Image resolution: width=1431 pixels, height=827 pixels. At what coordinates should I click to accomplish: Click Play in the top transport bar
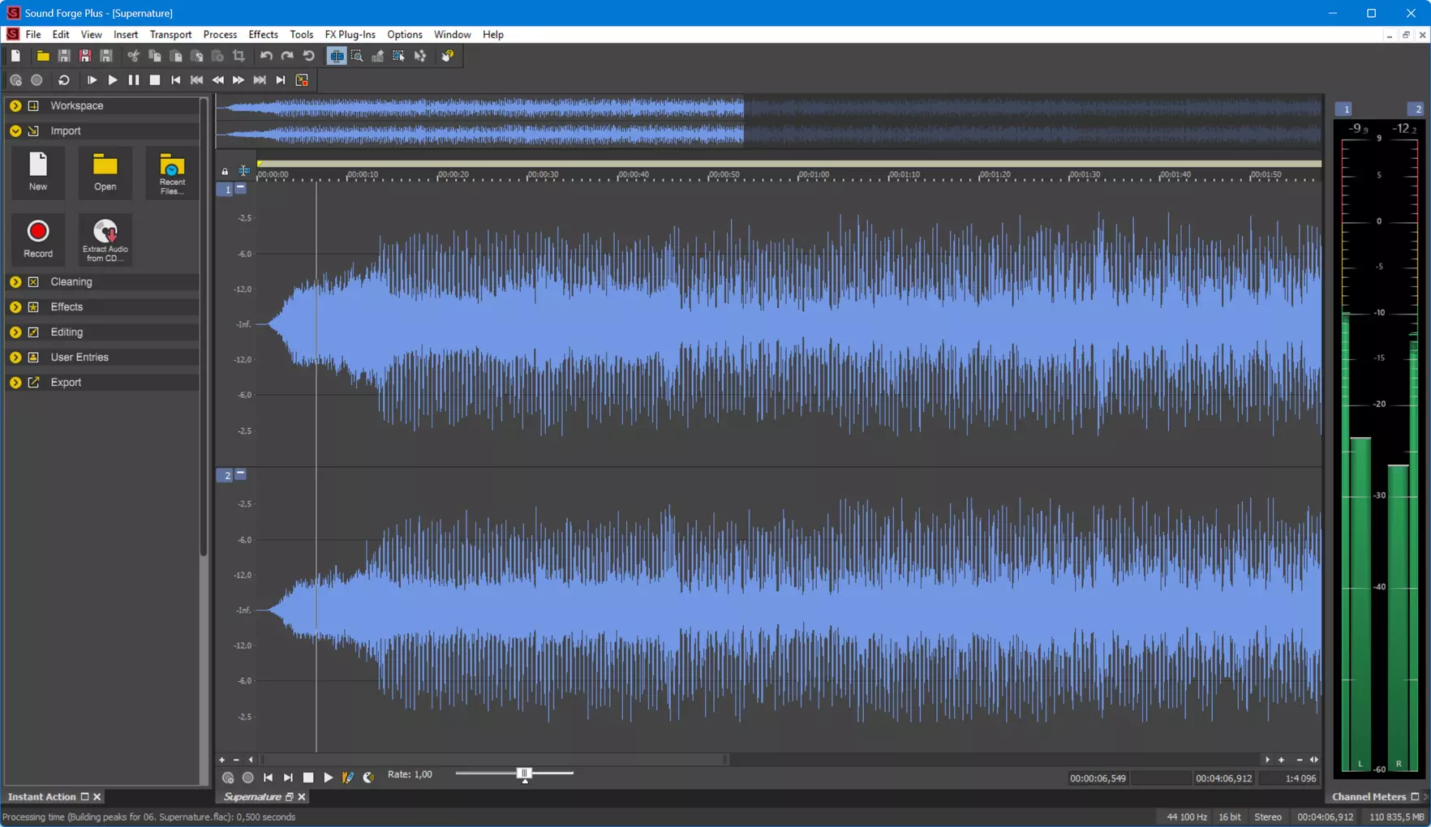coord(113,80)
